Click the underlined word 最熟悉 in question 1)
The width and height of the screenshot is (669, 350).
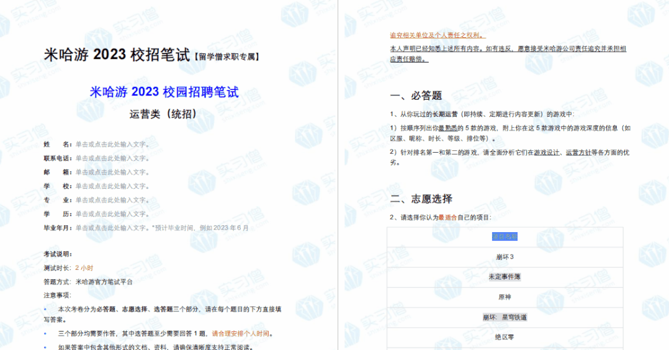(x=448, y=128)
